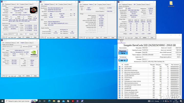Viewport: 184px width, 103px height.
Task: Open the yellow folder on the desktop
Action: click(x=171, y=4)
